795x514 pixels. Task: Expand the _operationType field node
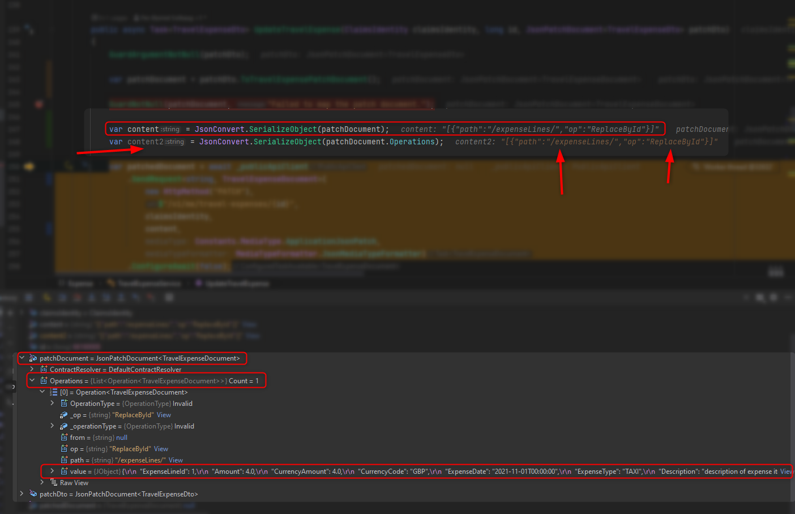point(52,426)
